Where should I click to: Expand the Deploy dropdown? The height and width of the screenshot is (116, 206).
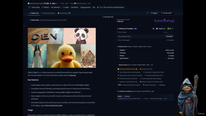pos(154,13)
